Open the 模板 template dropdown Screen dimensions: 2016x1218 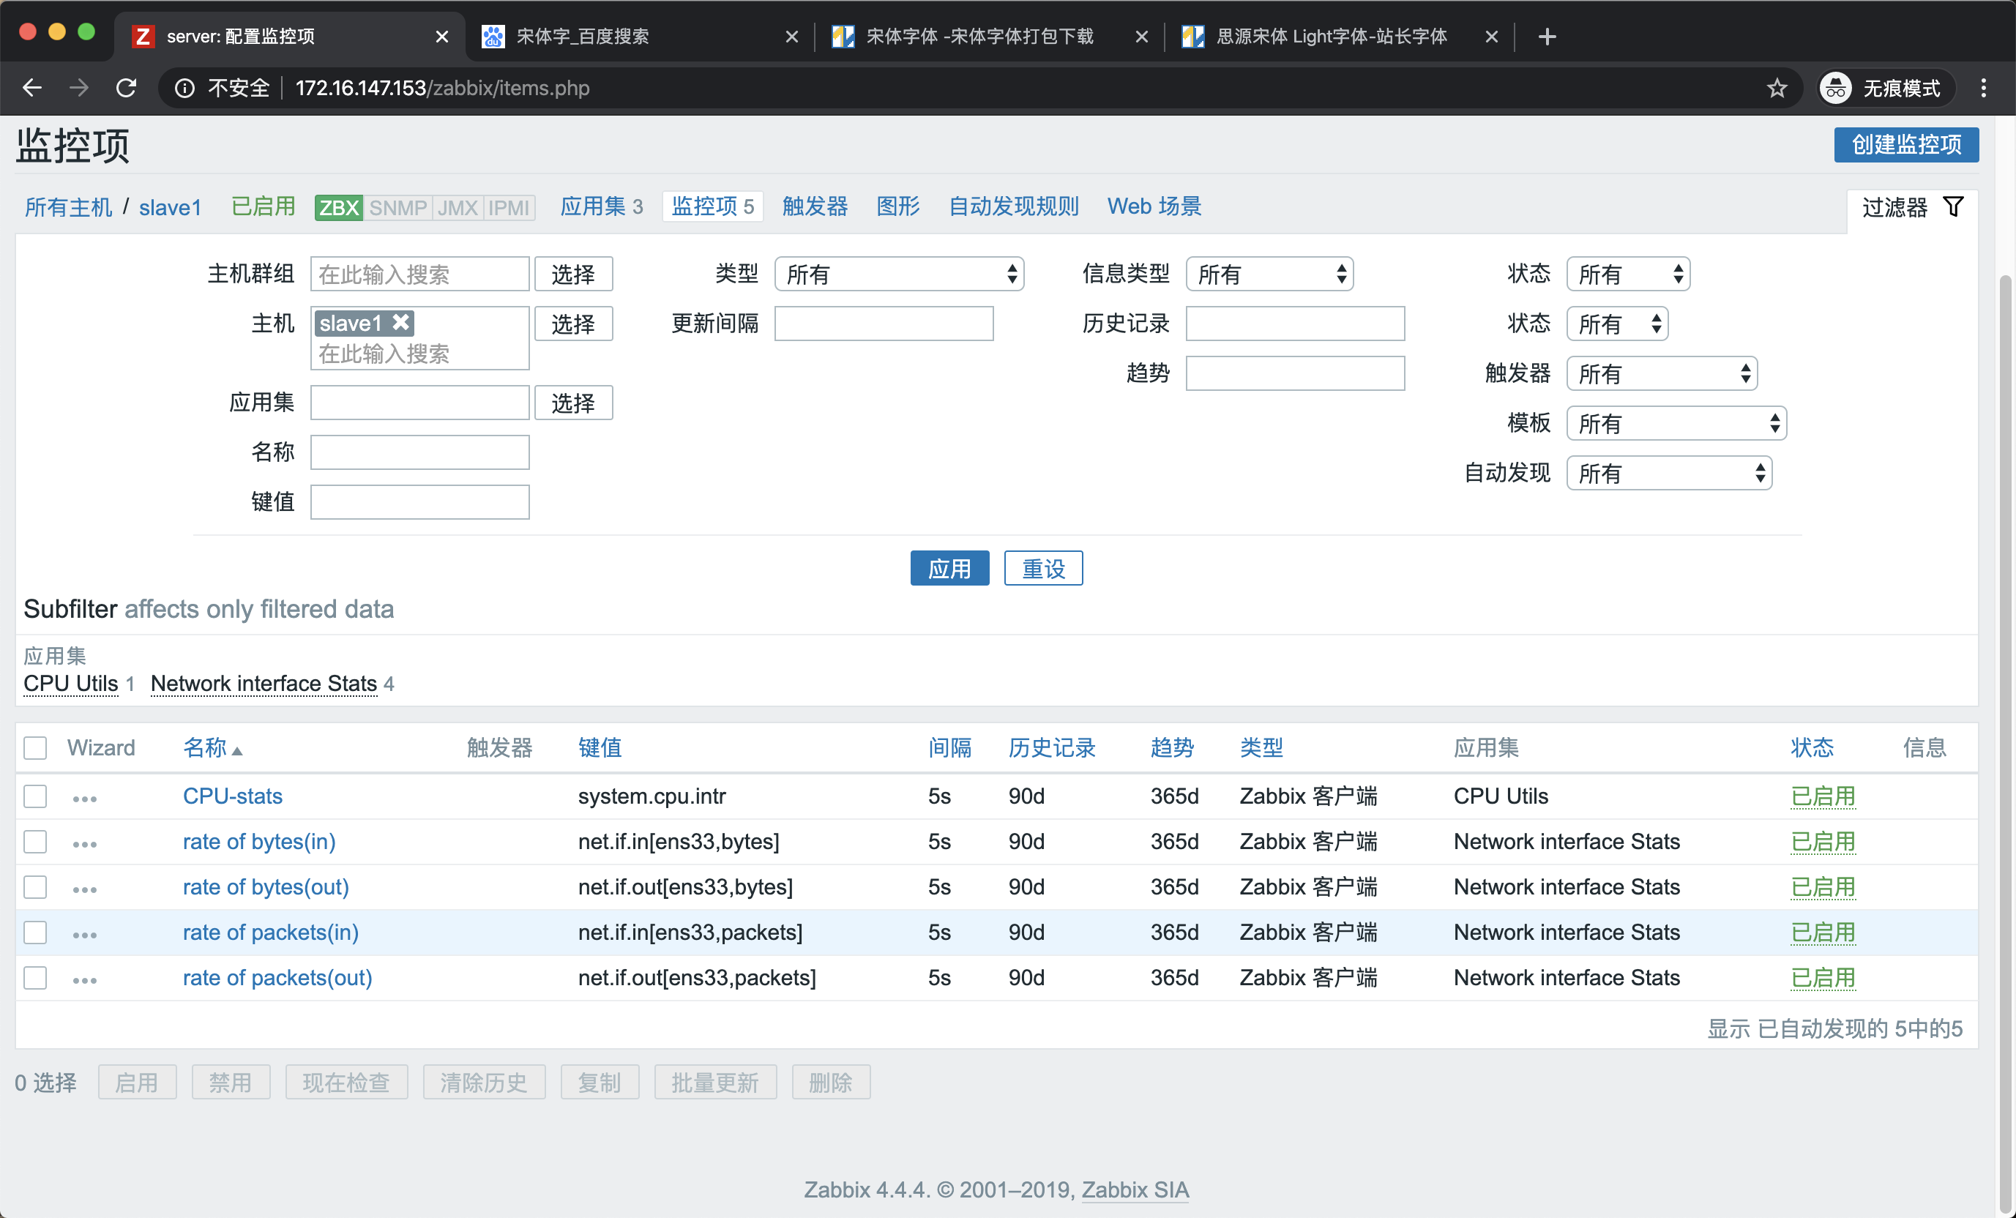tap(1676, 424)
